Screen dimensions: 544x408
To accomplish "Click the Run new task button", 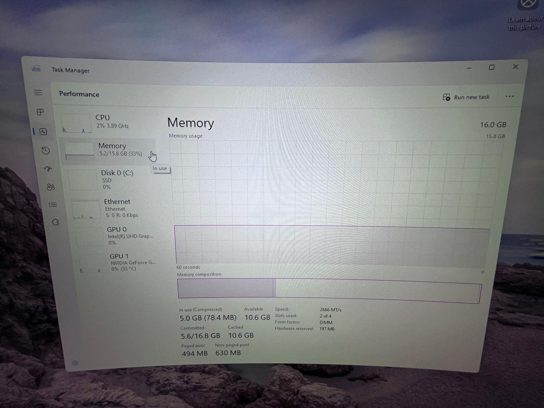I will tap(466, 97).
